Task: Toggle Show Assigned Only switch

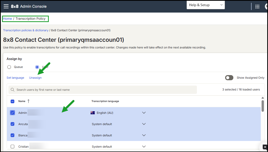Action: pyautogui.click(x=229, y=78)
